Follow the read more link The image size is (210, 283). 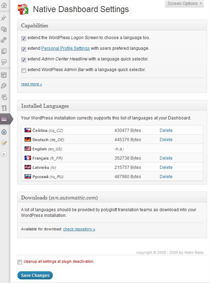coord(31,84)
